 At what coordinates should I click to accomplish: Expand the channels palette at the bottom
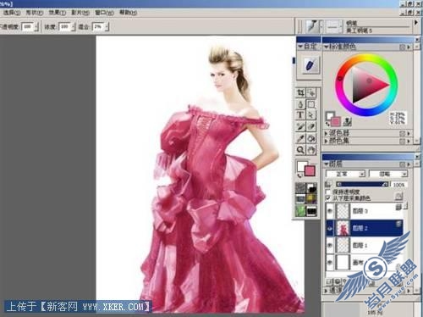coord(327,290)
